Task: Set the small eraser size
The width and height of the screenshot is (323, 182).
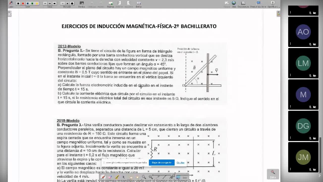Action: 63,4
